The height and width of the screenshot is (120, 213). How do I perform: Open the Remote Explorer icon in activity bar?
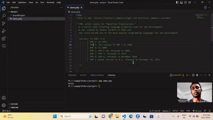tap(4, 46)
